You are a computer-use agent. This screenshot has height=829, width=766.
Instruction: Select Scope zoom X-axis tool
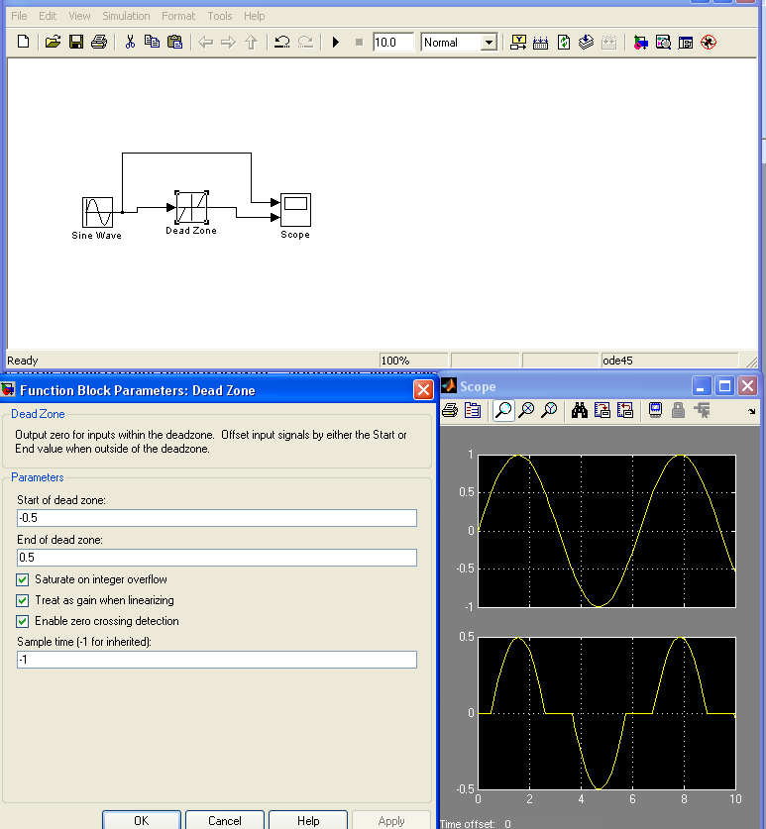pyautogui.click(x=526, y=410)
